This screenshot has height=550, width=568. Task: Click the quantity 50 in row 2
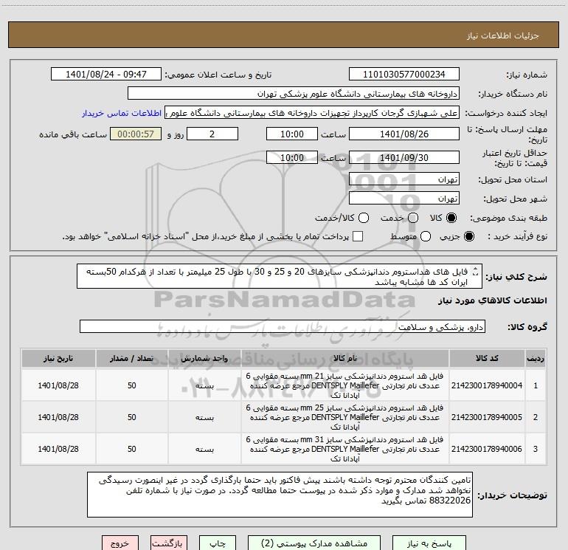(131, 417)
